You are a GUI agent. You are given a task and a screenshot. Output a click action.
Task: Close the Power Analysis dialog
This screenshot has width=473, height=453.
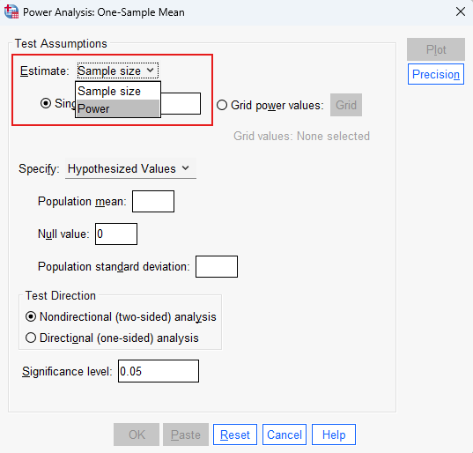point(461,12)
